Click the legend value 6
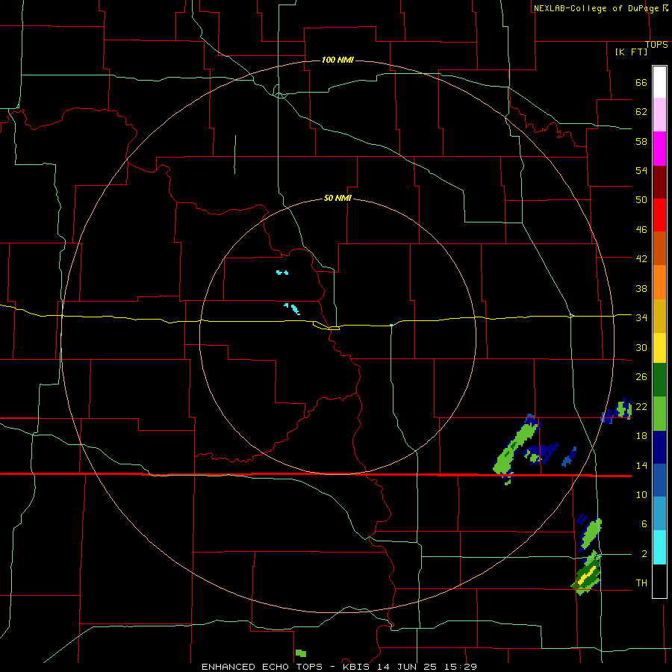Image resolution: width=672 pixels, height=672 pixels. pyautogui.click(x=644, y=523)
